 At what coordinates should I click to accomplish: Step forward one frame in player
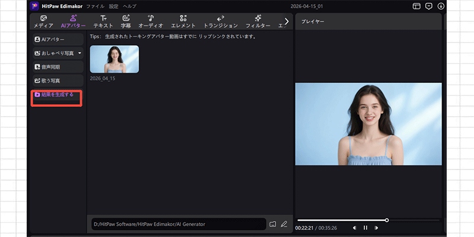point(376,228)
